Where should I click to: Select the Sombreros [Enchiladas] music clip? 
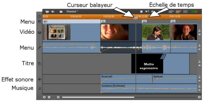(x=149, y=89)
